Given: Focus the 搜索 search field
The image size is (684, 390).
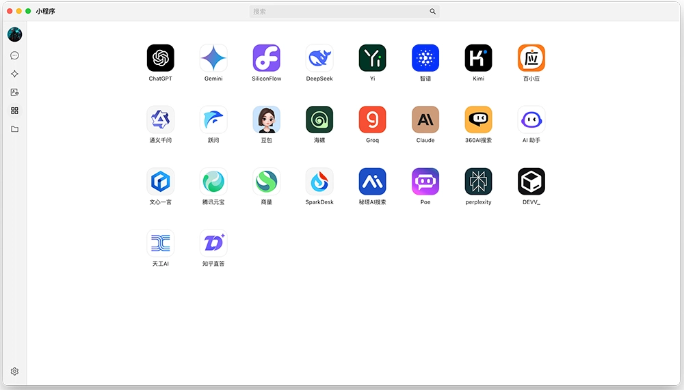Looking at the screenshot, I should pyautogui.click(x=344, y=12).
